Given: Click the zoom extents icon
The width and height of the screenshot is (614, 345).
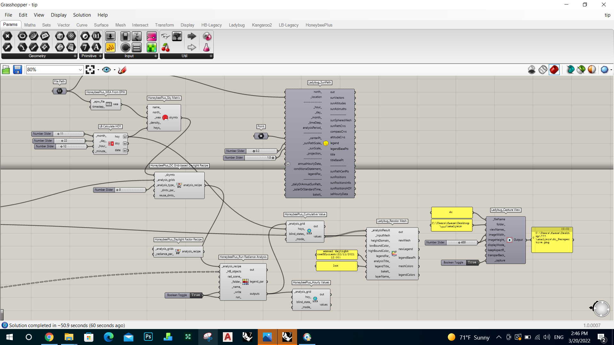Looking at the screenshot, I should click(x=90, y=70).
